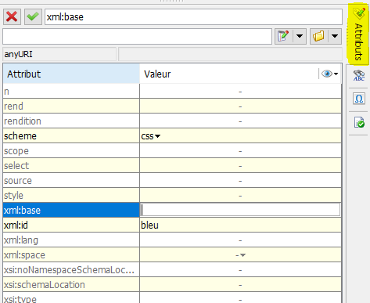Open the spell check ABC side icon
The width and height of the screenshot is (370, 303).
click(x=359, y=76)
